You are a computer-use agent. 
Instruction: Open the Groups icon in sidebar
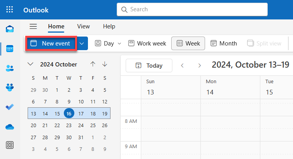pyautogui.click(x=10, y=87)
